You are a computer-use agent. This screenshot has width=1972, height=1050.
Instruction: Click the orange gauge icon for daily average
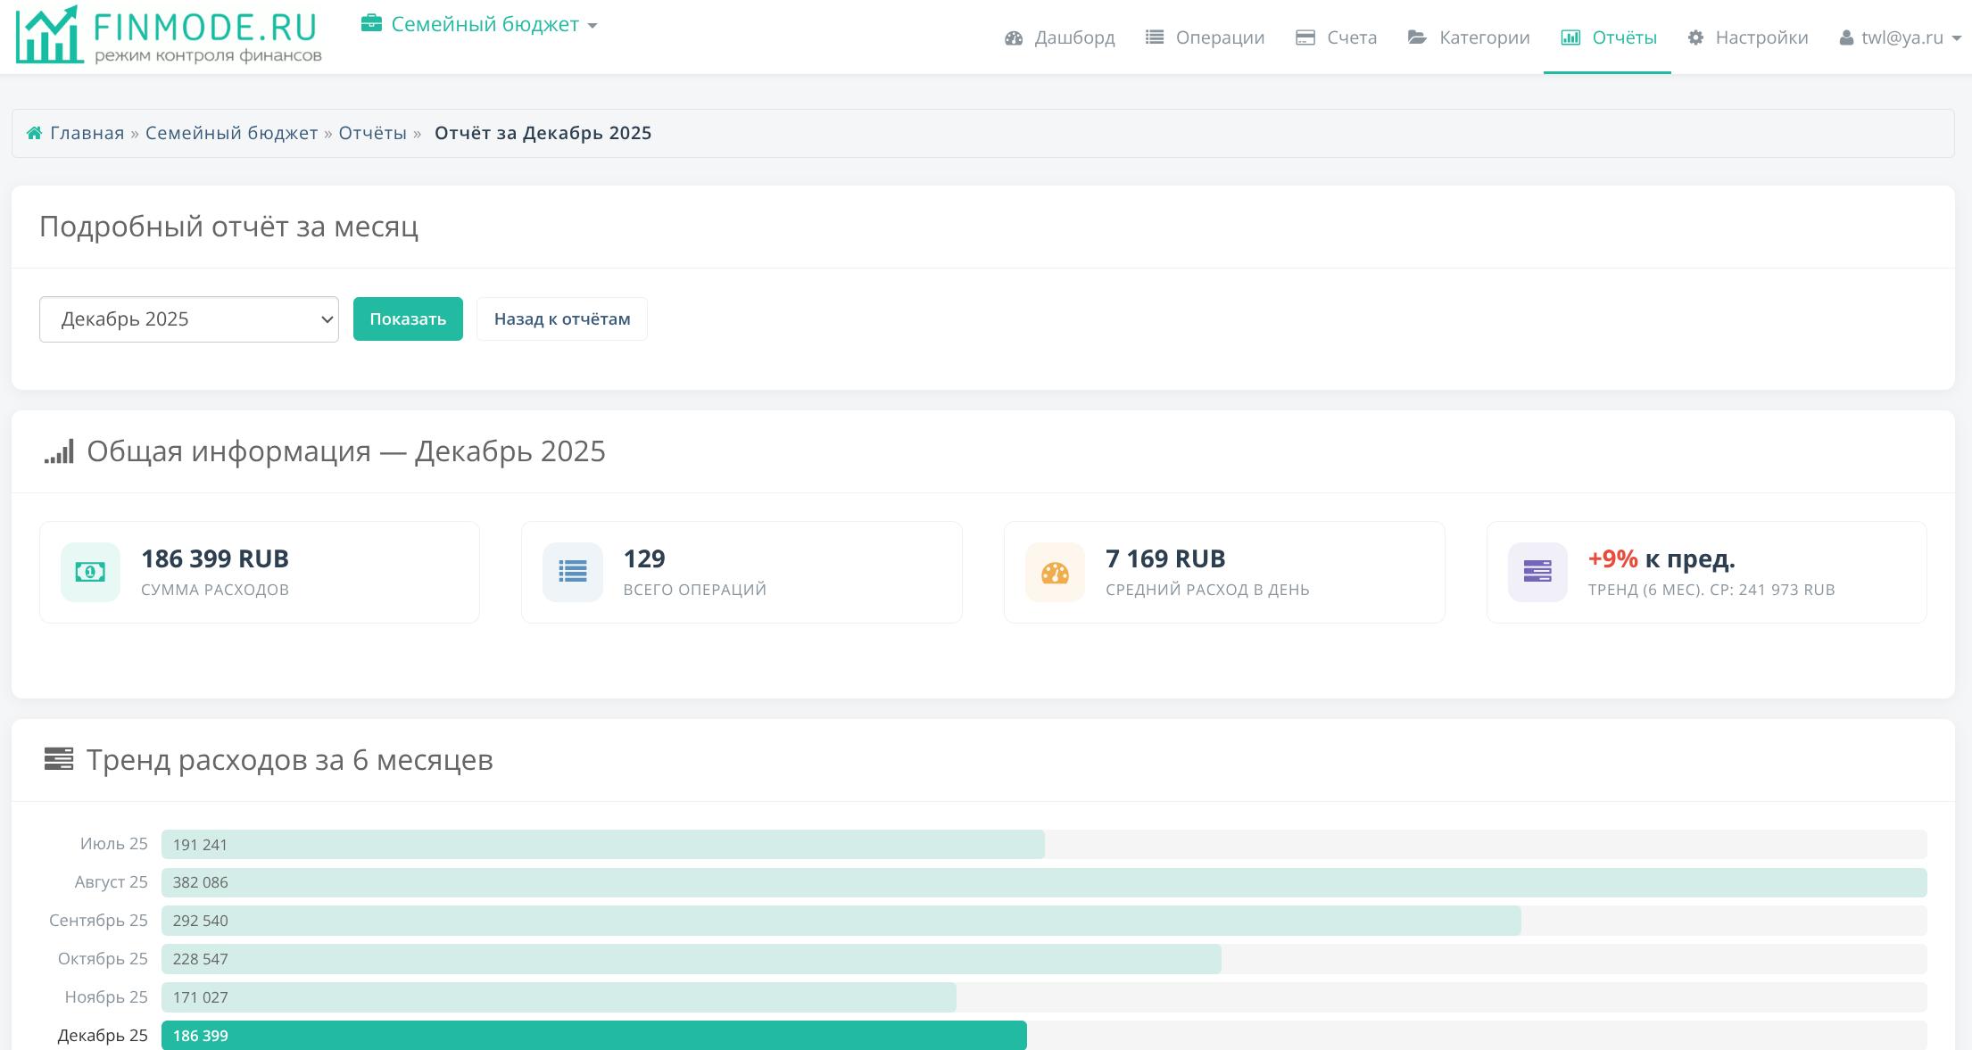[x=1055, y=572]
